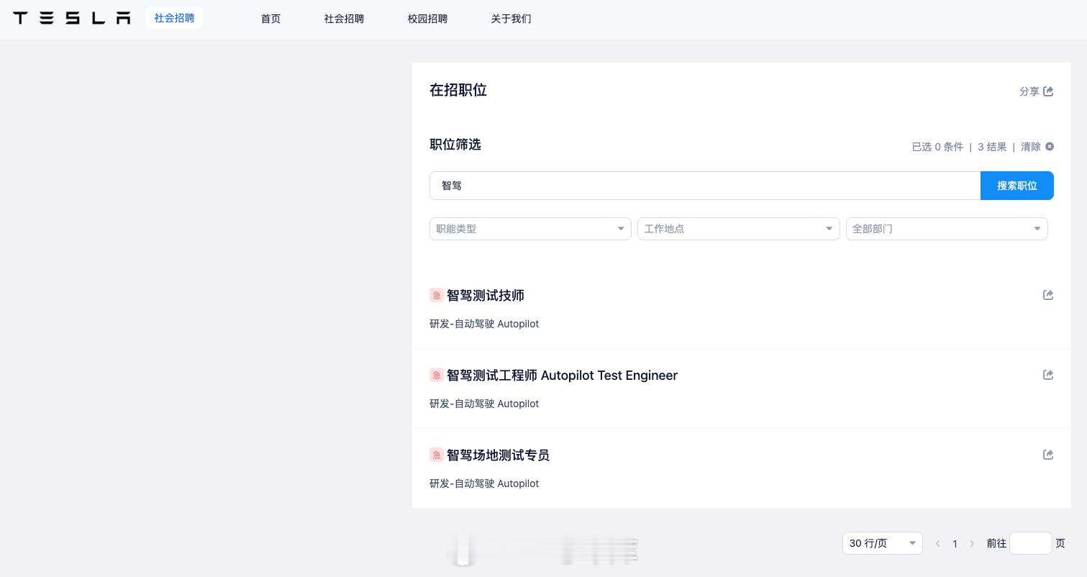Open the 工作地点 dropdown
Image resolution: width=1087 pixels, height=577 pixels.
739,229
